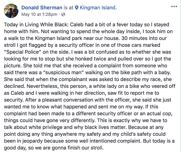Open the three-dot post options menu

click(x=174, y=7)
